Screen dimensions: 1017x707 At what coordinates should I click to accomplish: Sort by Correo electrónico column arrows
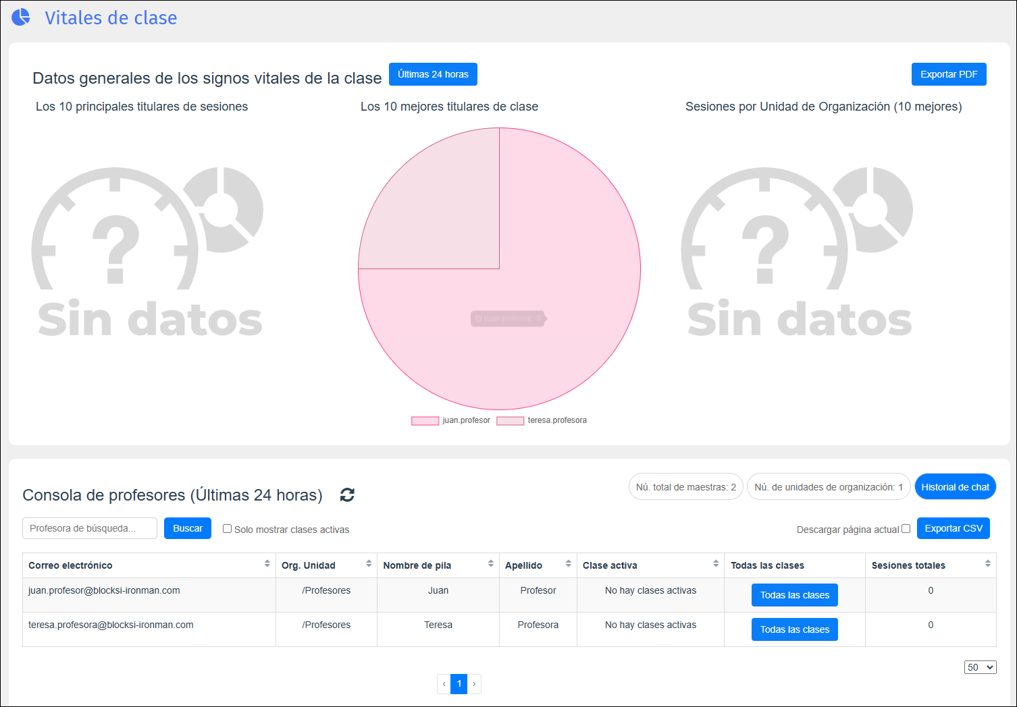[267, 564]
